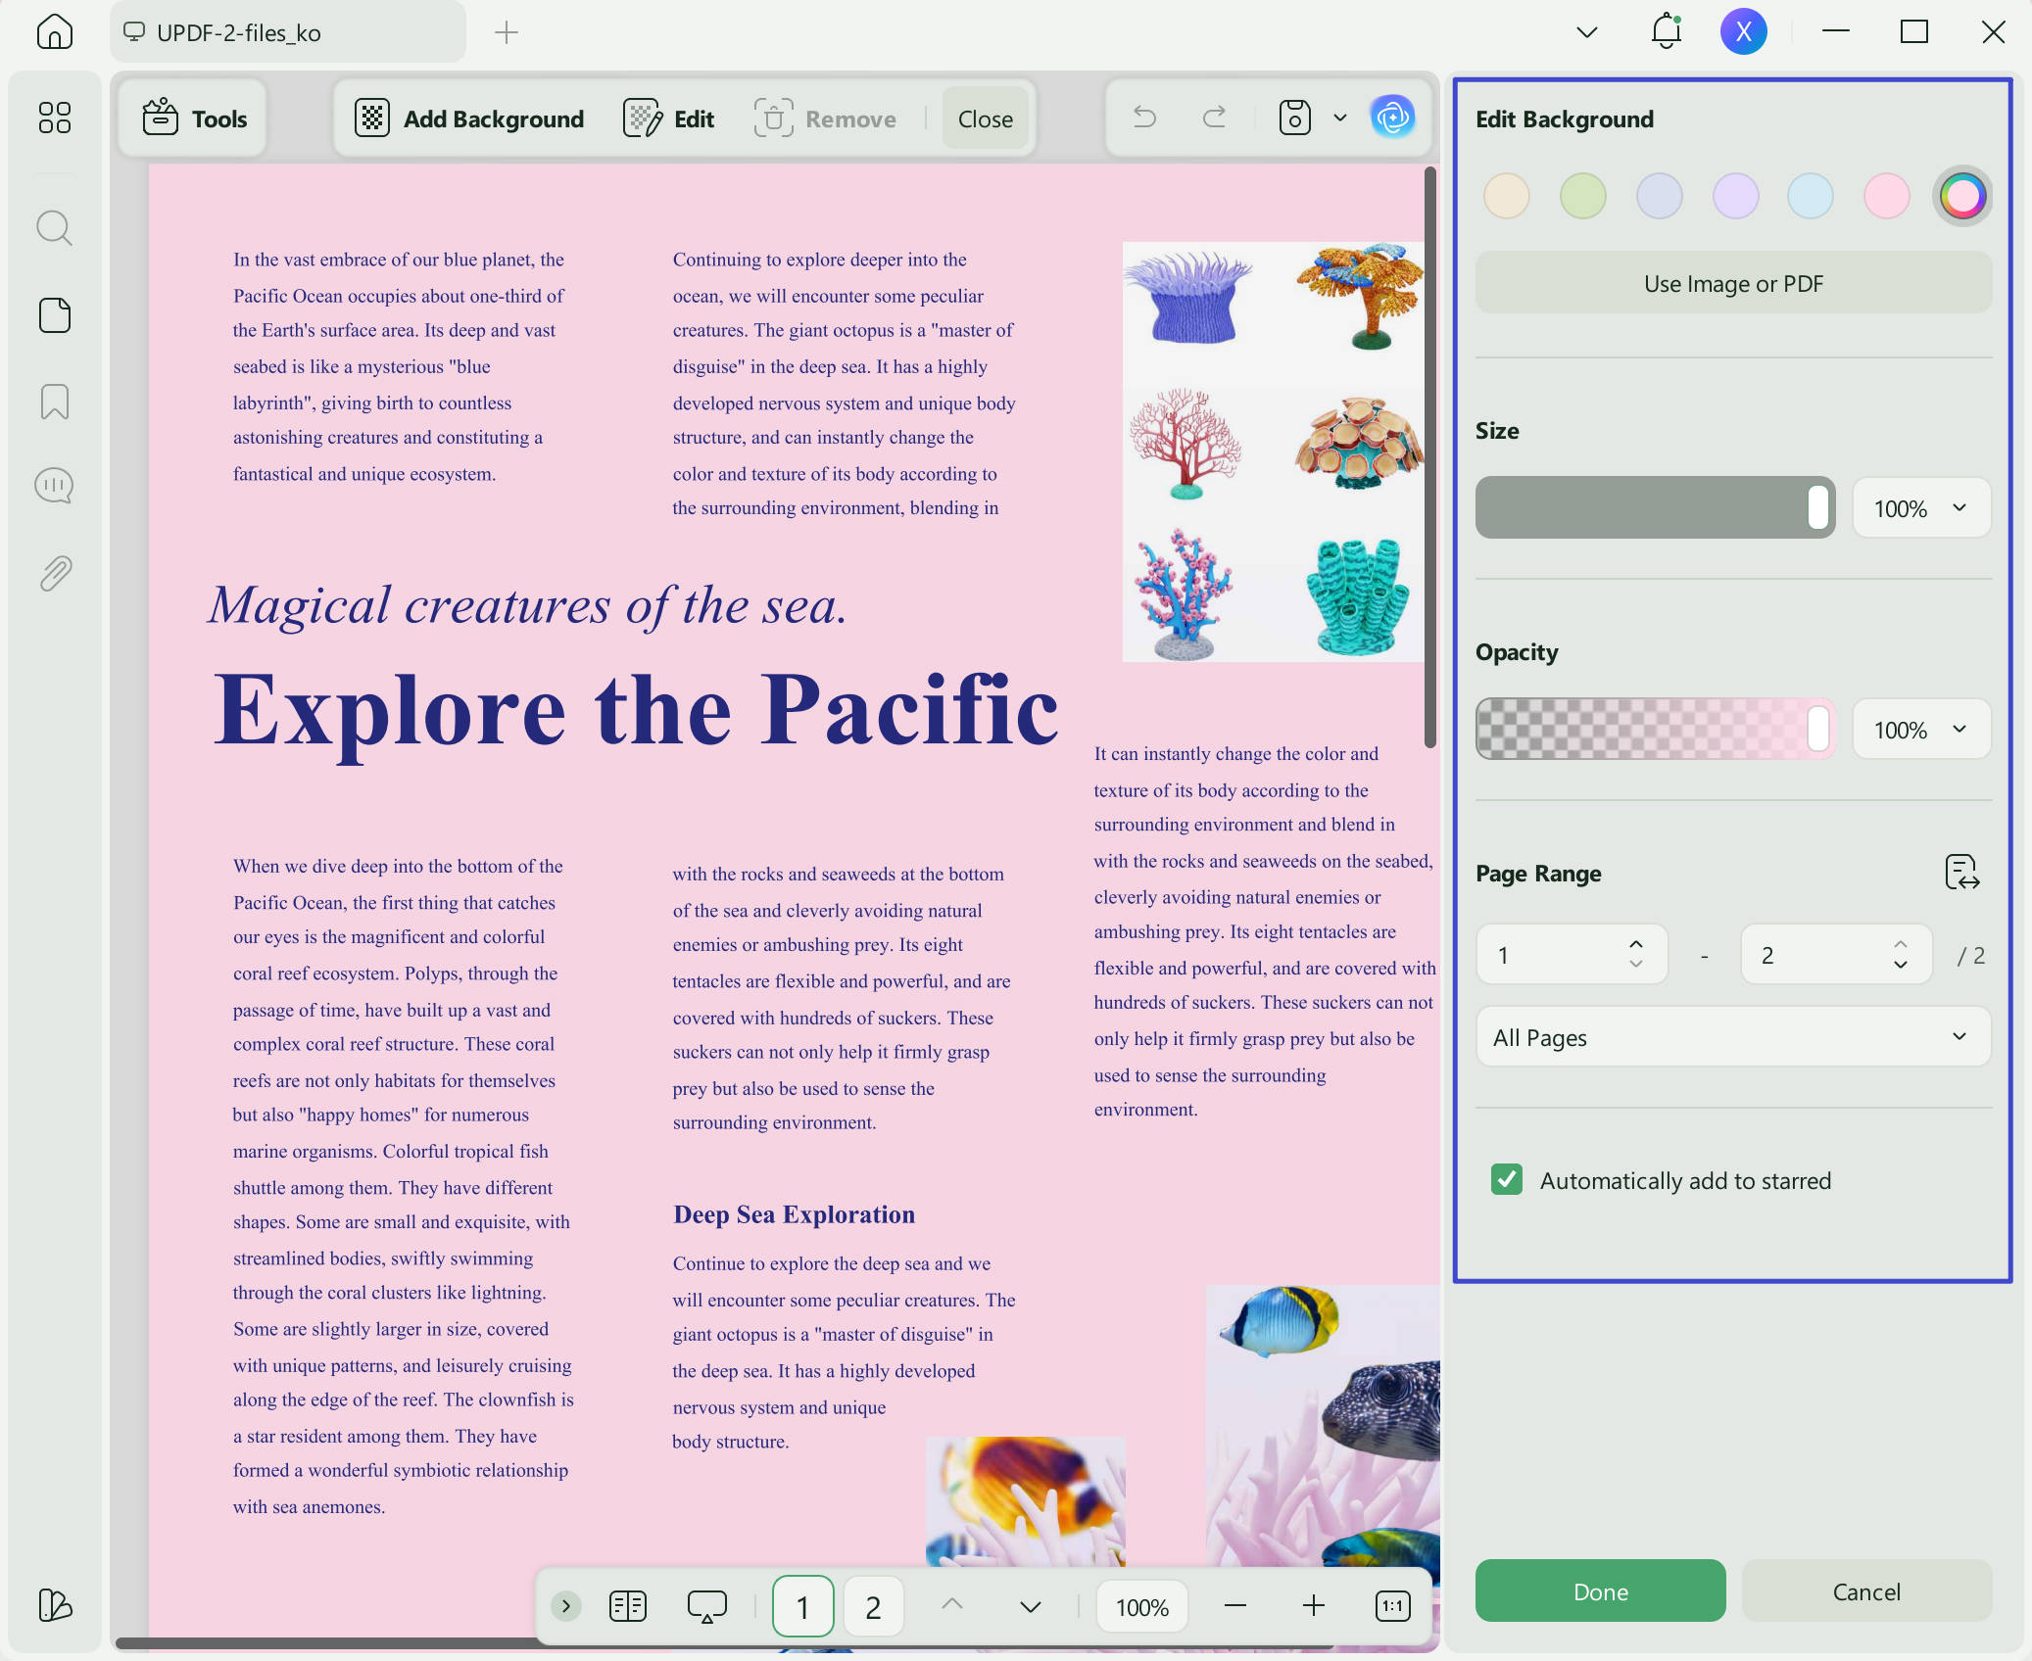Zoom out with the minus icon
Screen dimensions: 2032x1661
click(1235, 1606)
